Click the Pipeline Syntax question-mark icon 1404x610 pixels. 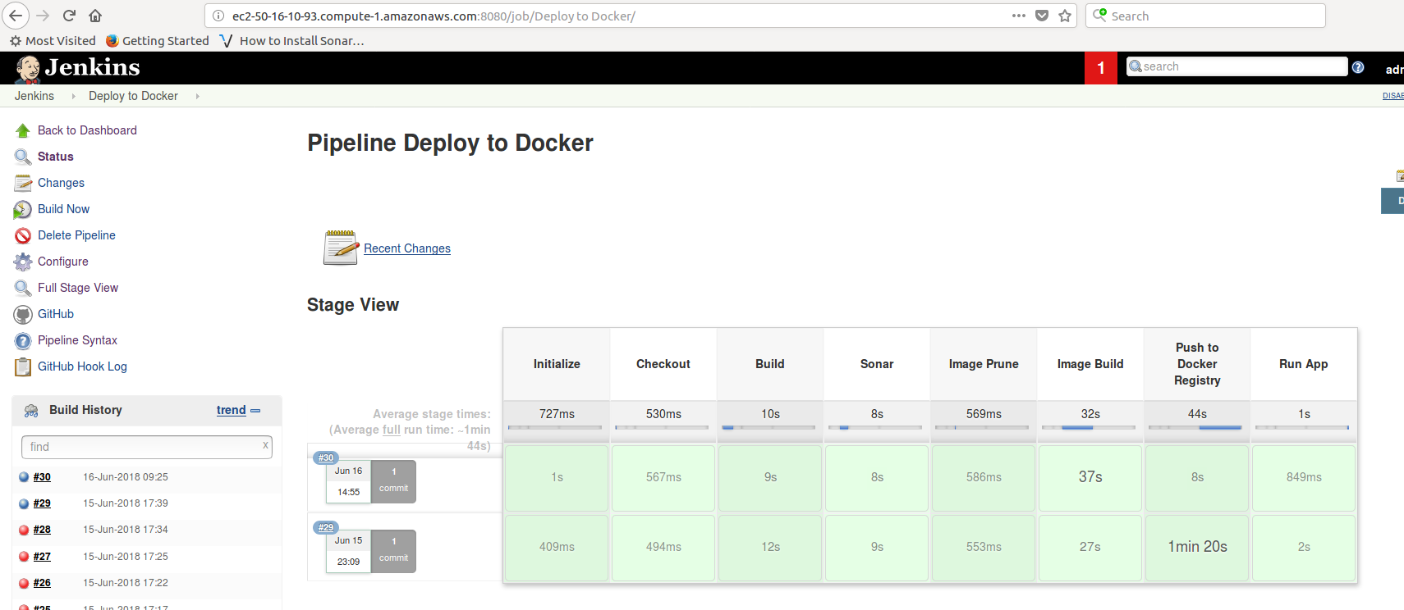click(x=23, y=340)
